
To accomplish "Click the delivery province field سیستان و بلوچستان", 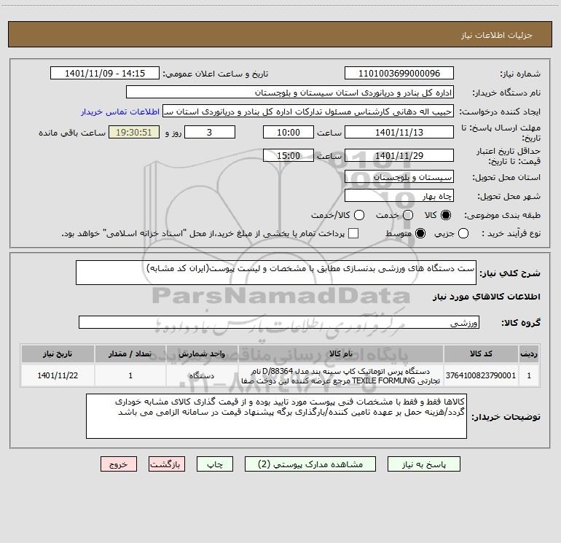I will (399, 177).
